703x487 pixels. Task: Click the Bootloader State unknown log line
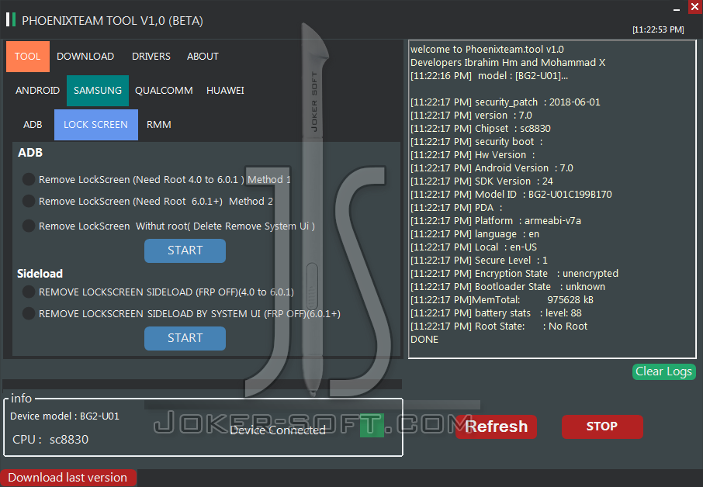pos(507,287)
